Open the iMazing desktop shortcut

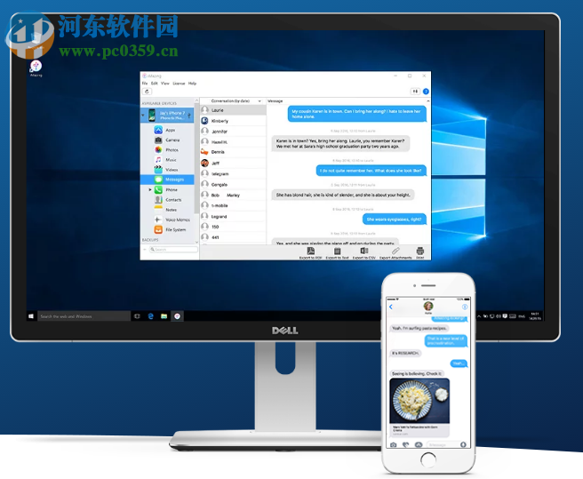[x=36, y=68]
